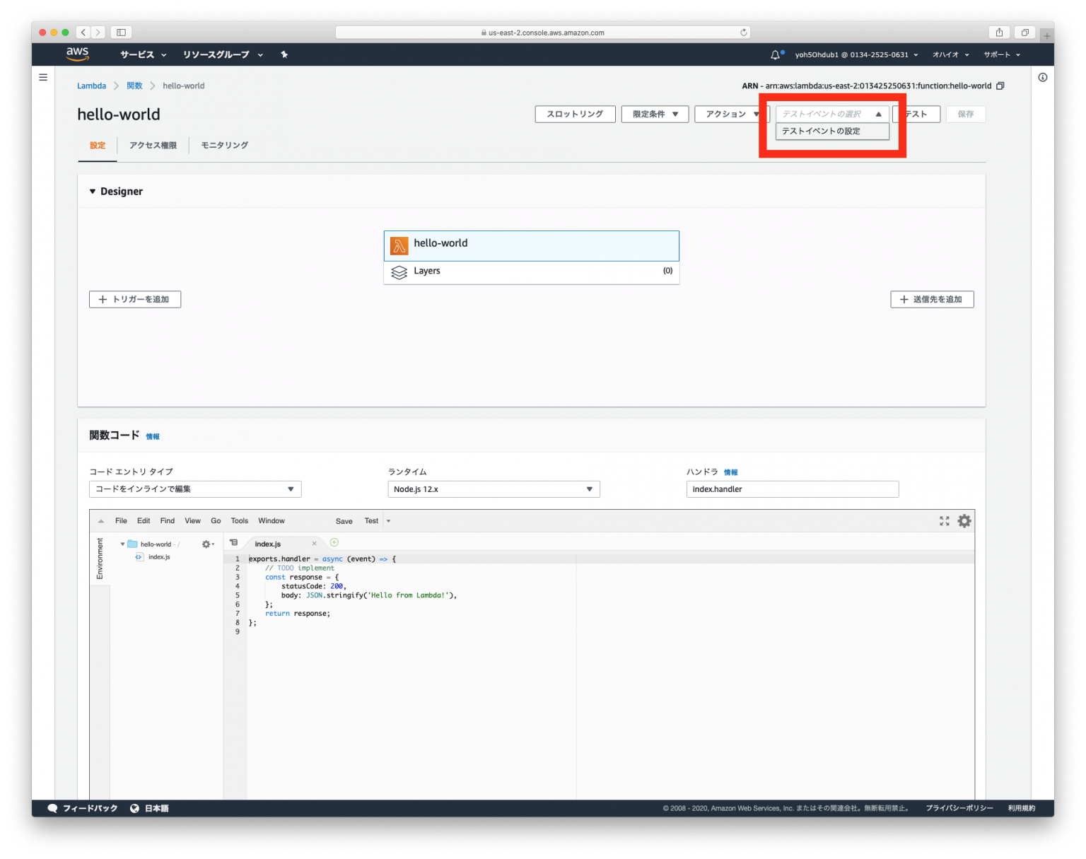Click the Layers node in Designer
Viewport: 1086px width, 859px height.
click(427, 271)
